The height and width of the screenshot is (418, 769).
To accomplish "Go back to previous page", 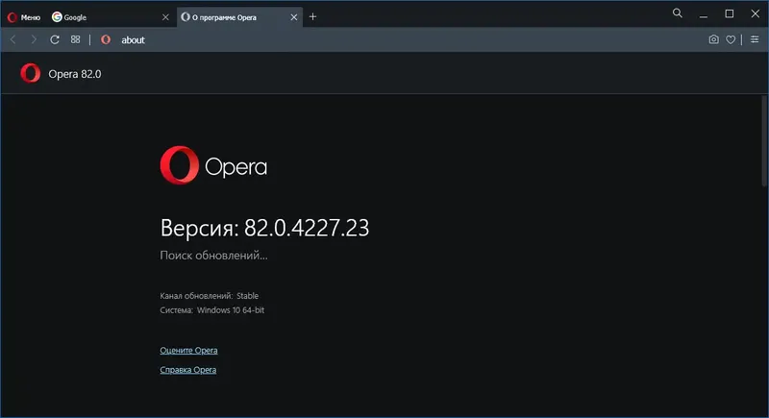I will point(13,39).
